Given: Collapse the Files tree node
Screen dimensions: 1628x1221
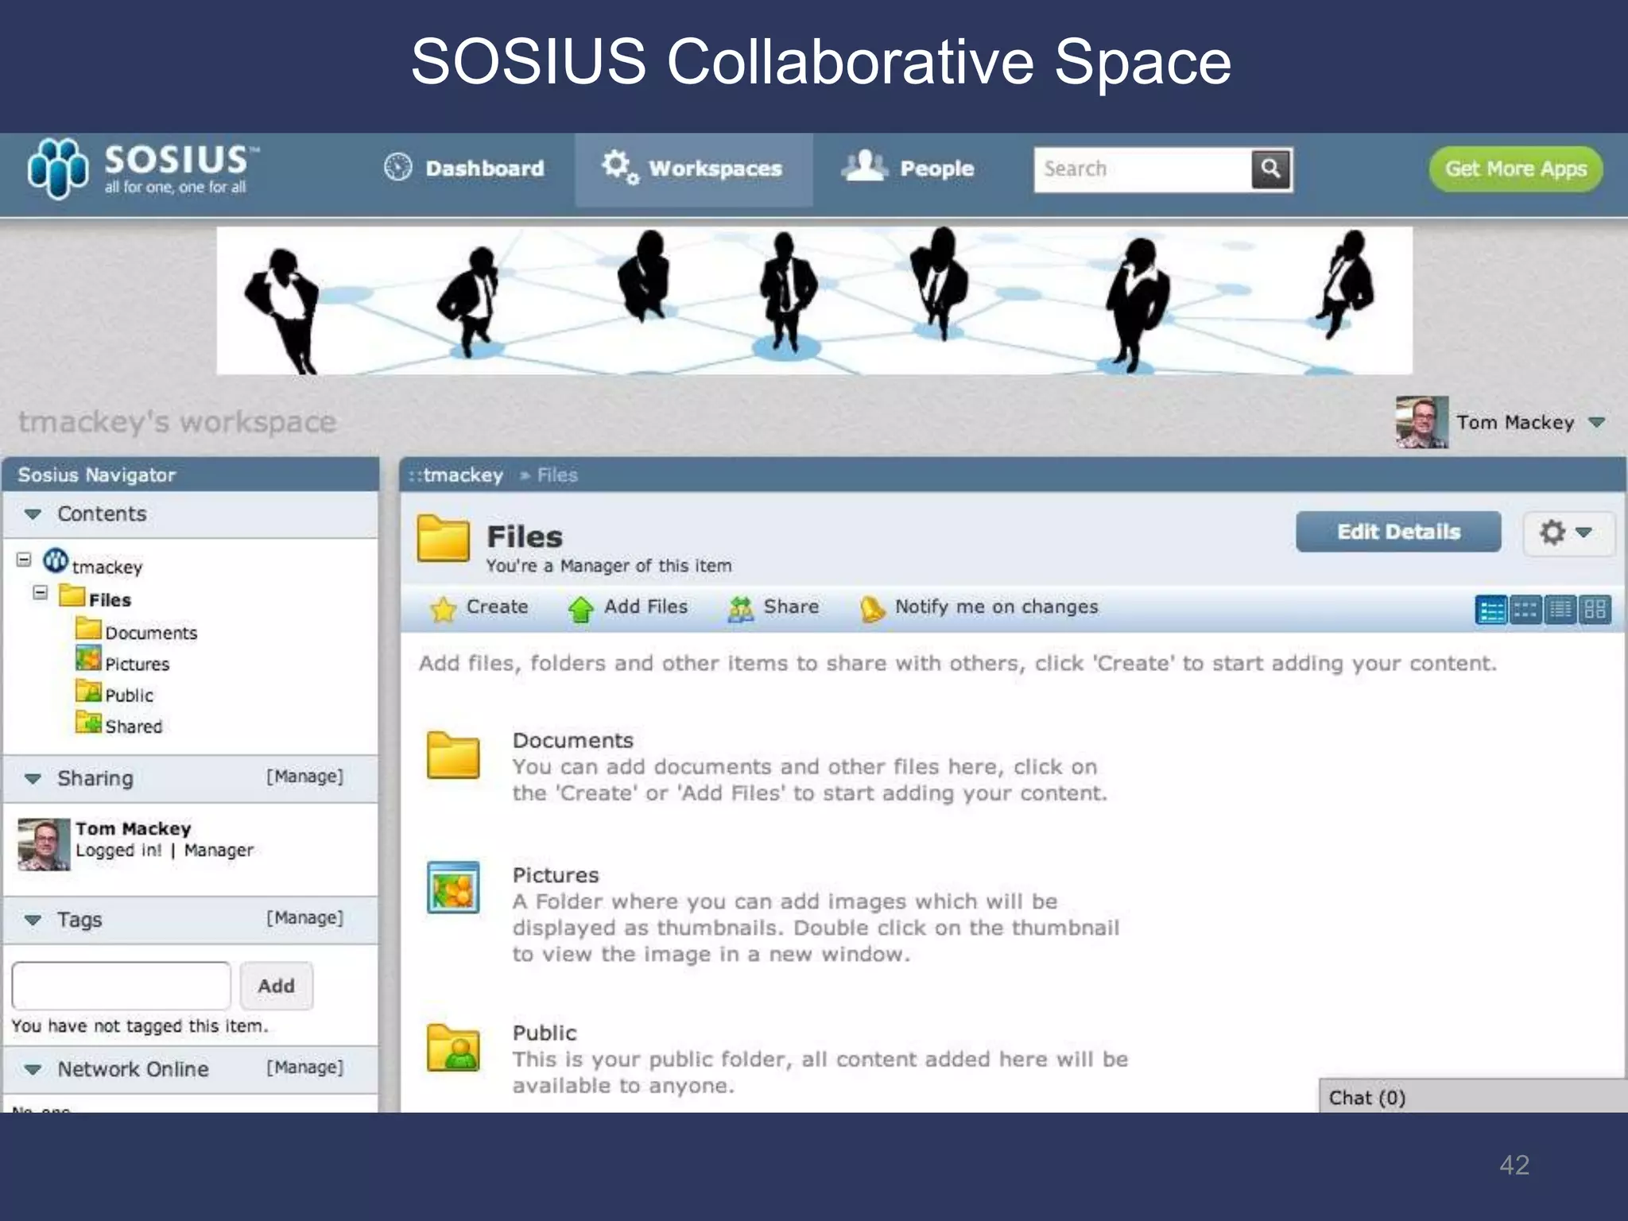Looking at the screenshot, I should point(41,593).
